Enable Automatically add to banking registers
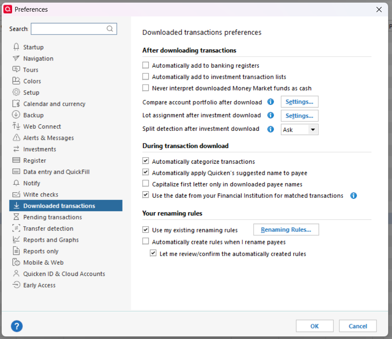The width and height of the screenshot is (392, 339). (x=145, y=65)
